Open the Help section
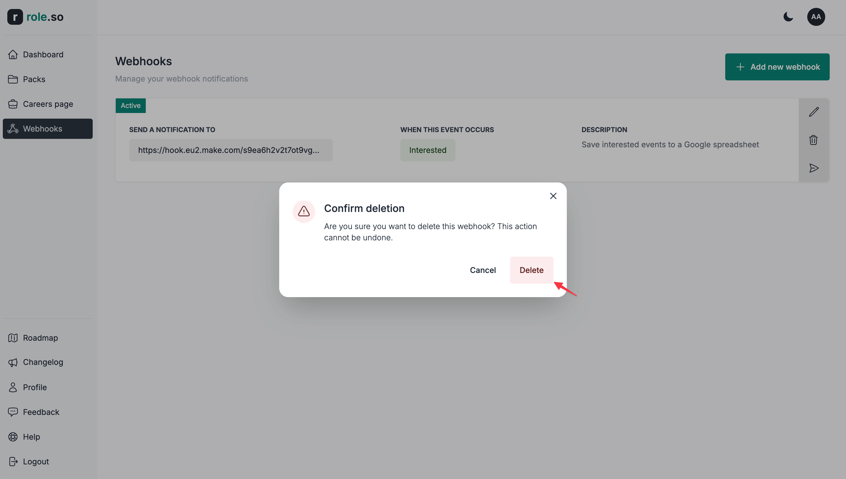This screenshot has width=846, height=479. coord(31,437)
